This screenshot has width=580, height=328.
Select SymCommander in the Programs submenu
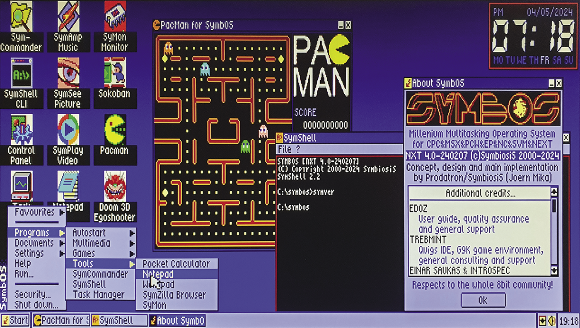pos(101,274)
